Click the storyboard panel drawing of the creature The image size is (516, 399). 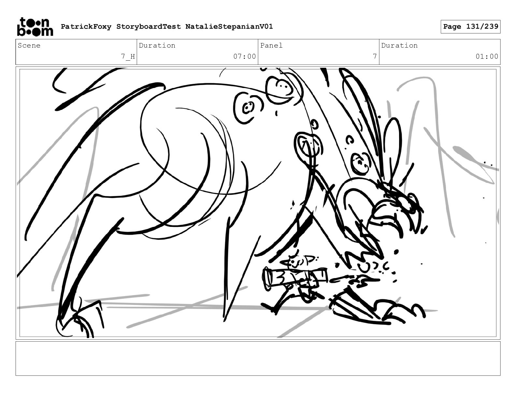pos(258,203)
